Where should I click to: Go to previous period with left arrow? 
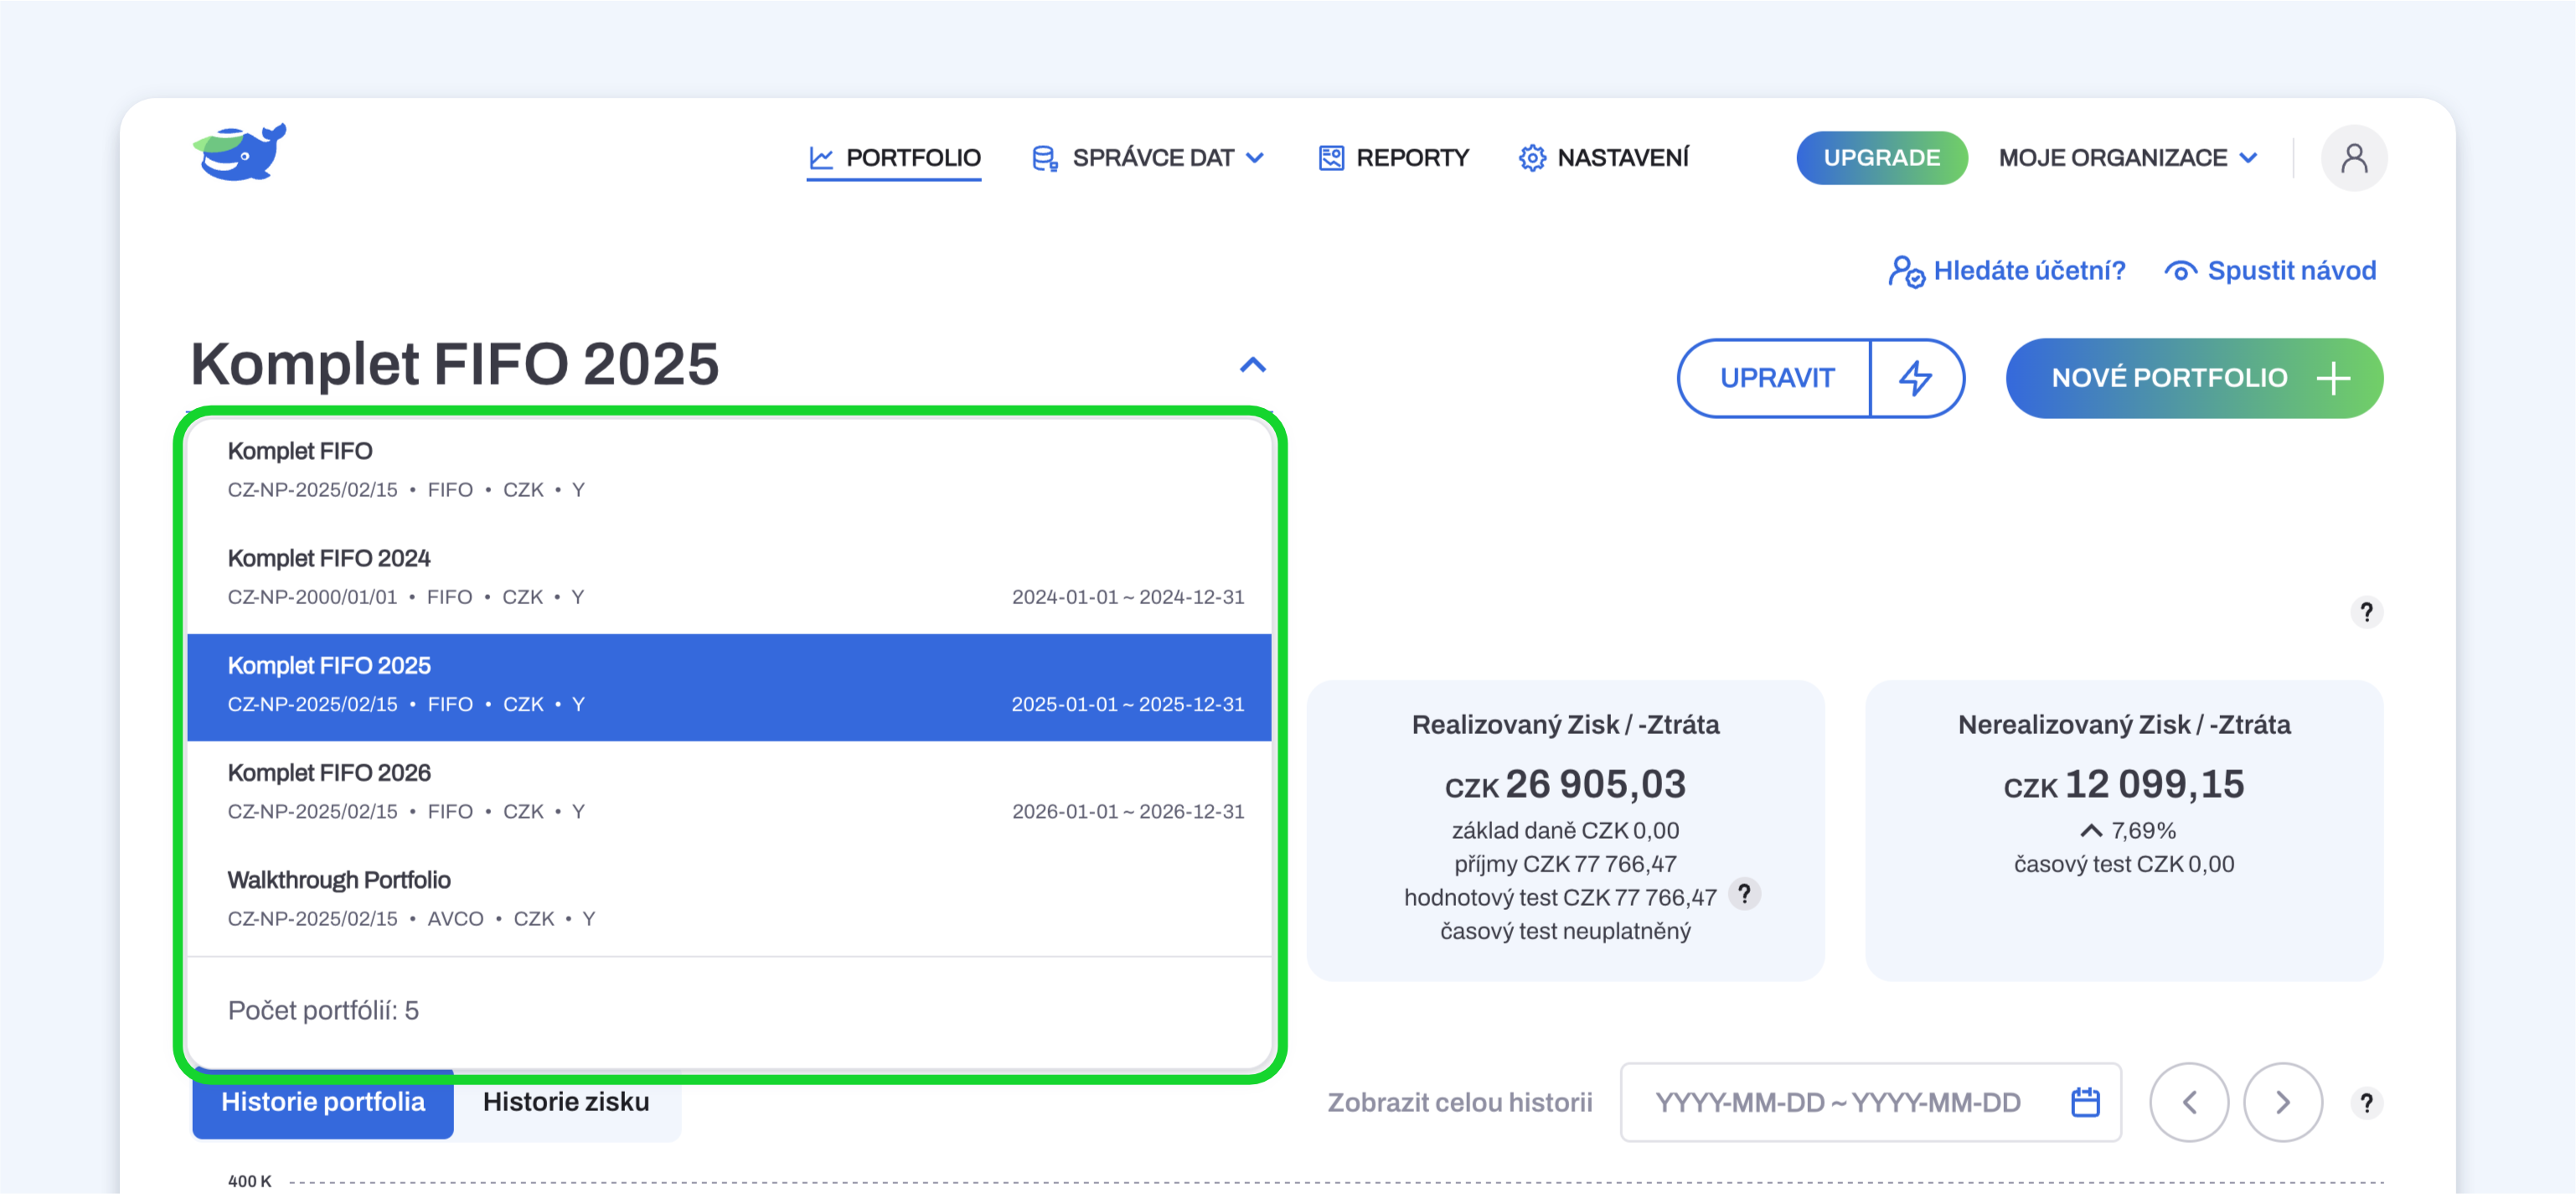click(x=2189, y=1102)
